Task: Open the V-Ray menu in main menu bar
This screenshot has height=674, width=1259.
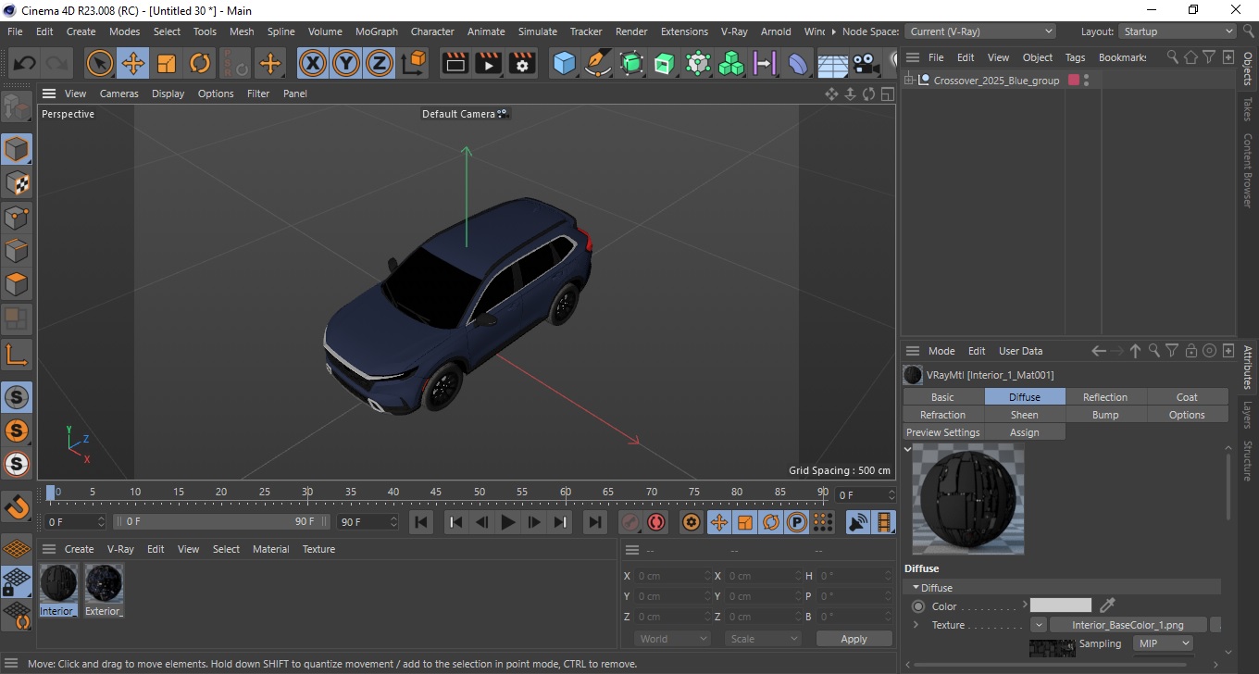Action: click(733, 31)
